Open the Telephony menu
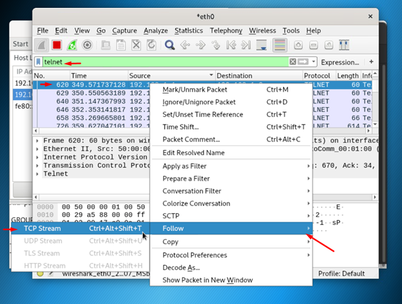The image size is (402, 304). 226,31
